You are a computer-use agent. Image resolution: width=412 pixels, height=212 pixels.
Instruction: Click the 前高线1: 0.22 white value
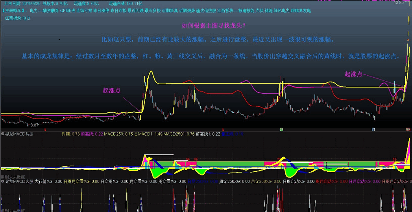[x=208, y=134]
